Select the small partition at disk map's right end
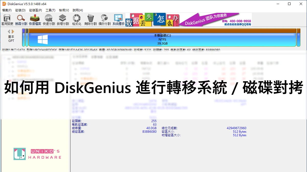The image size is (307, 172). (x=298, y=37)
